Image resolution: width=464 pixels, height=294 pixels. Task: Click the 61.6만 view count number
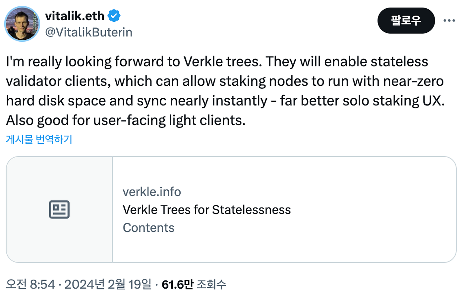[177, 284]
